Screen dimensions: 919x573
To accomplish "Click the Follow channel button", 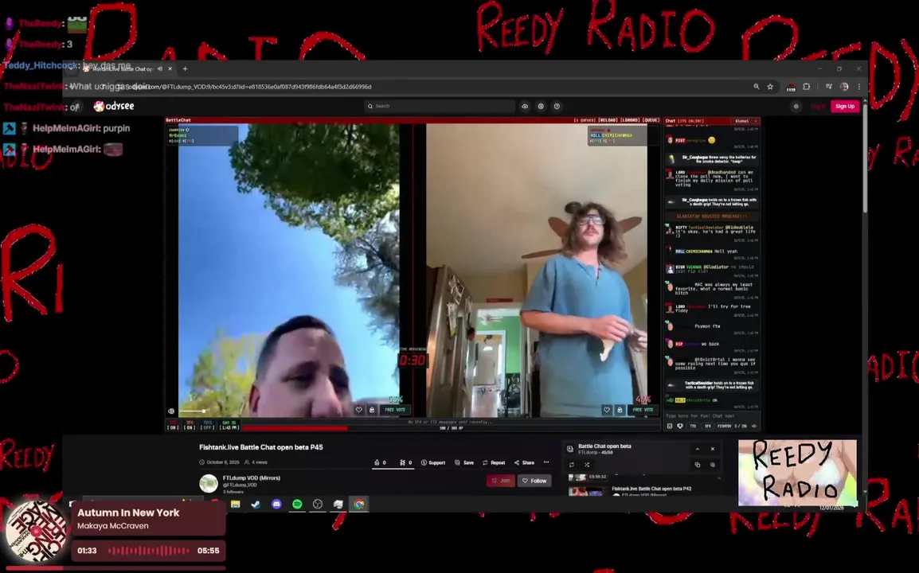I will point(534,481).
